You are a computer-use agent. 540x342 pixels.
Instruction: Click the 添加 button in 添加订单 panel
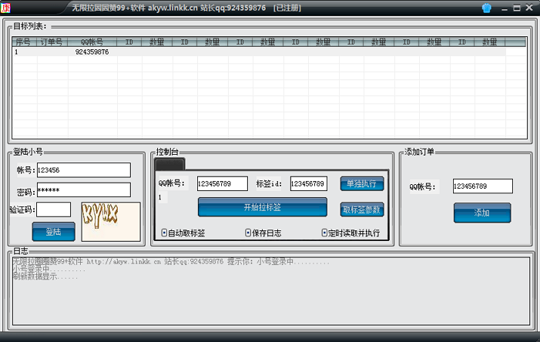pyautogui.click(x=482, y=213)
